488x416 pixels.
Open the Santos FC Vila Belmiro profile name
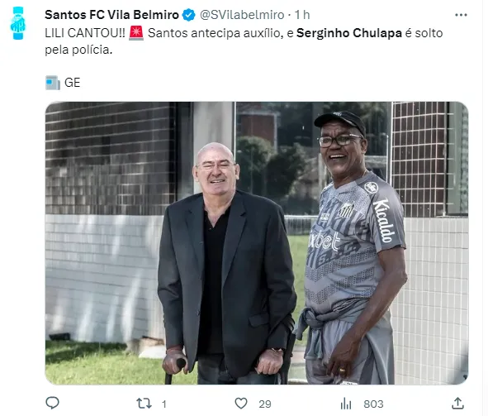(x=111, y=15)
